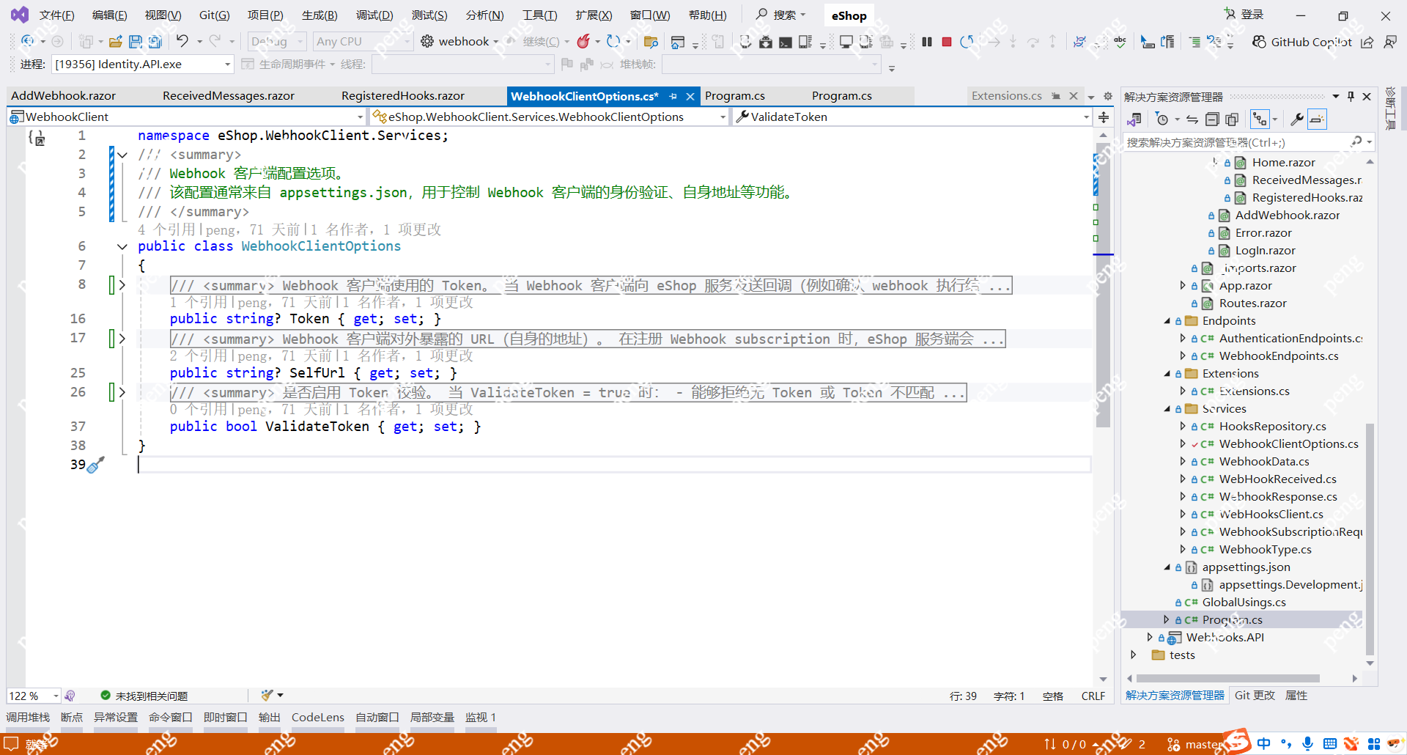Pause debugging with Break All button
The width and height of the screenshot is (1407, 755).
point(927,42)
